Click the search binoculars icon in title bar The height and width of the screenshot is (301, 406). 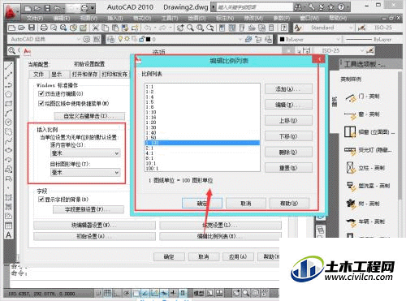[x=298, y=7]
